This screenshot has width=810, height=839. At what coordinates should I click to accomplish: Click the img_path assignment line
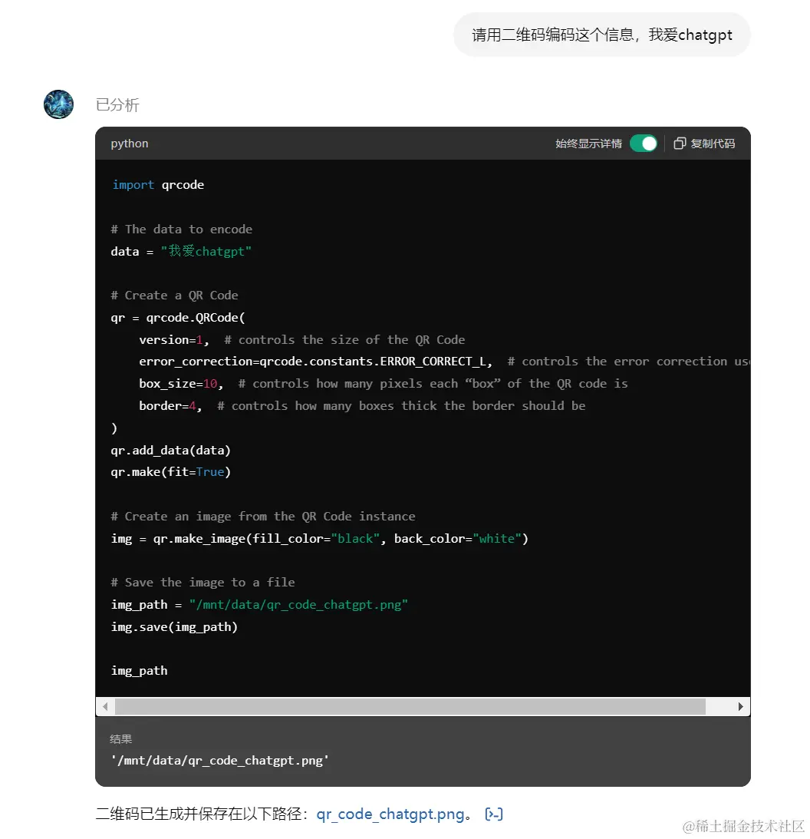(259, 605)
